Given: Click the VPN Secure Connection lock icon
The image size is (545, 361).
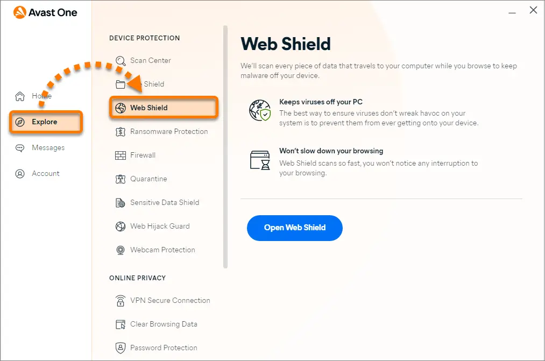Looking at the screenshot, I should pos(121,301).
